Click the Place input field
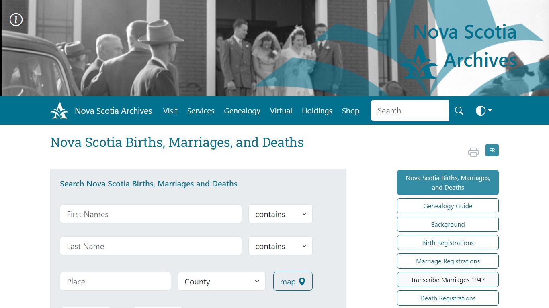Viewport: 549px width, 308px height. pos(115,282)
